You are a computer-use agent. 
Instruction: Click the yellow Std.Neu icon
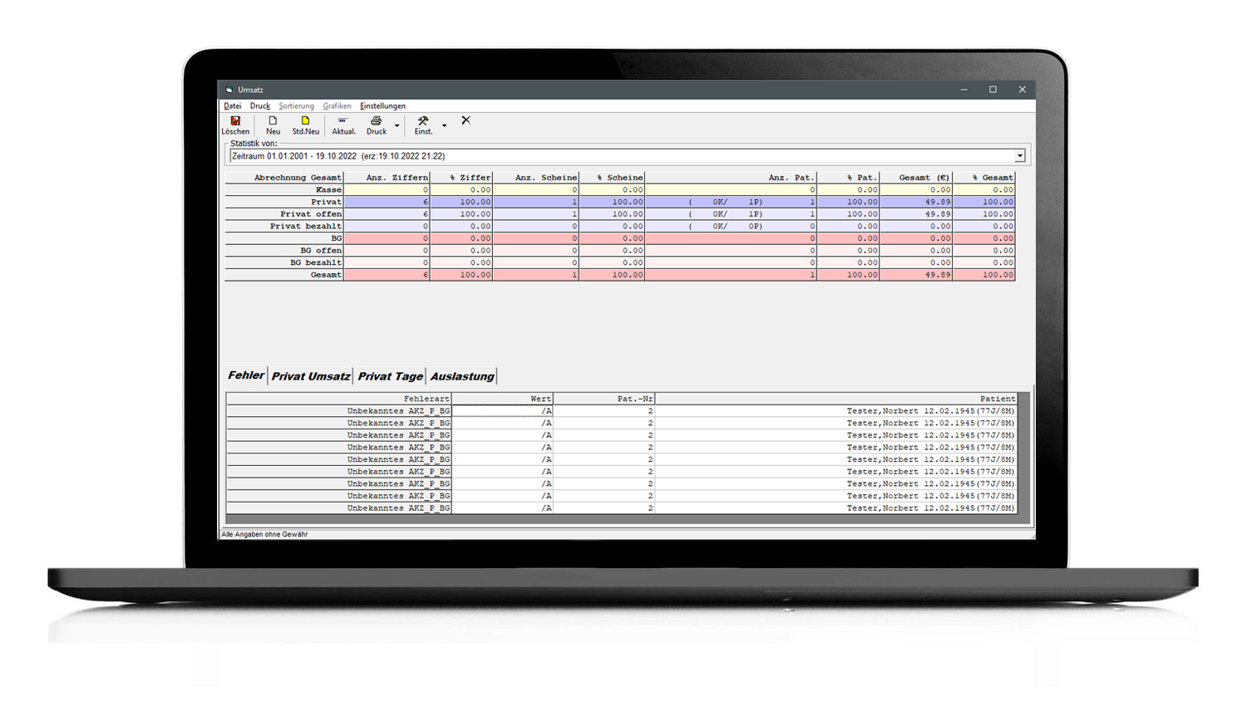coord(305,122)
